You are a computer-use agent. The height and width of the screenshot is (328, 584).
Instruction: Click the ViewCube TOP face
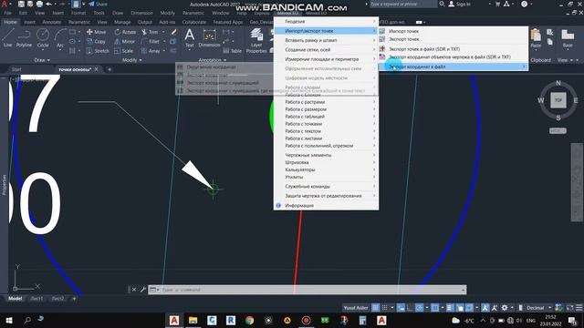[558, 100]
